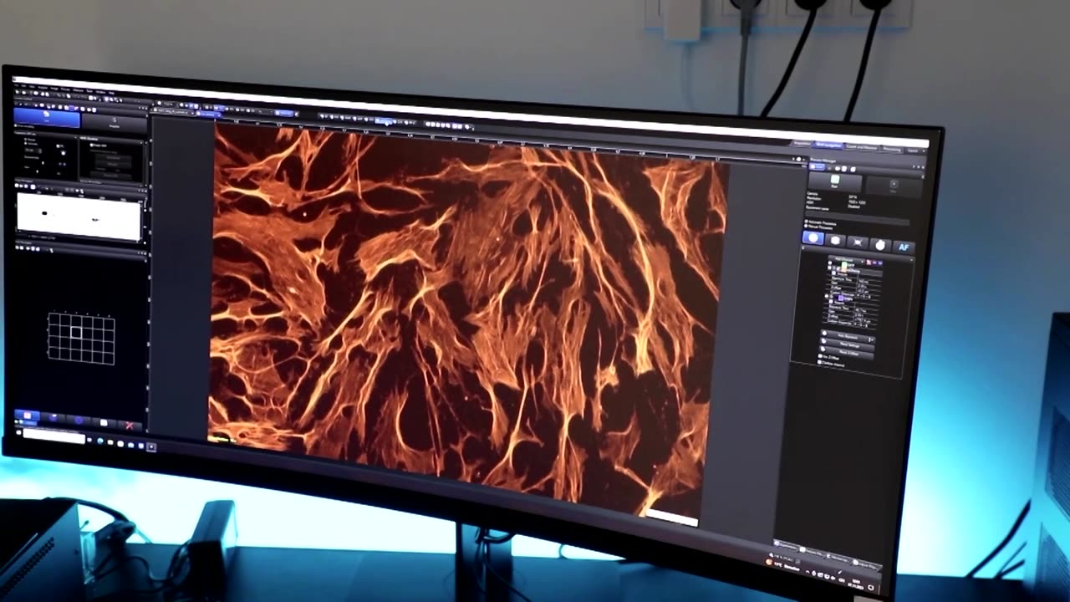This screenshot has height=602, width=1070.
Task: Open the Windows Start menu
Action: [18, 432]
